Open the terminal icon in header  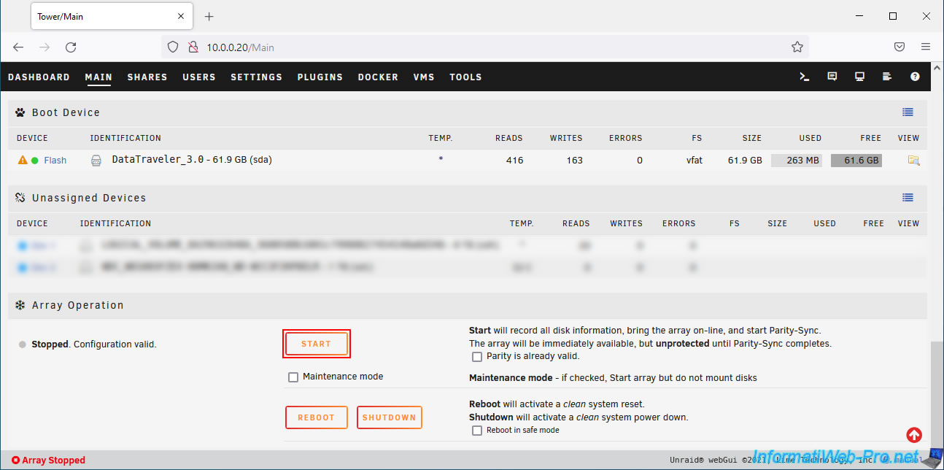point(805,77)
